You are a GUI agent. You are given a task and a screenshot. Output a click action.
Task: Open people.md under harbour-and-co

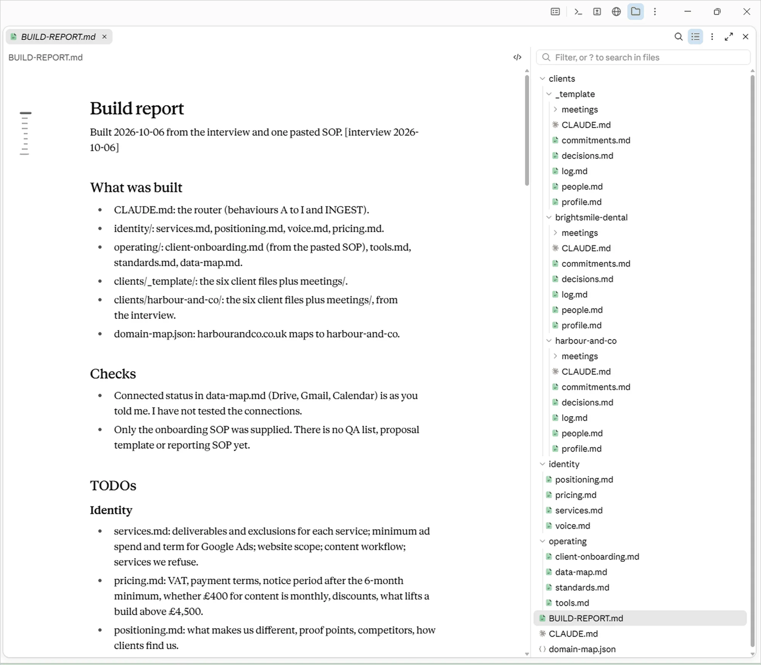coord(582,433)
